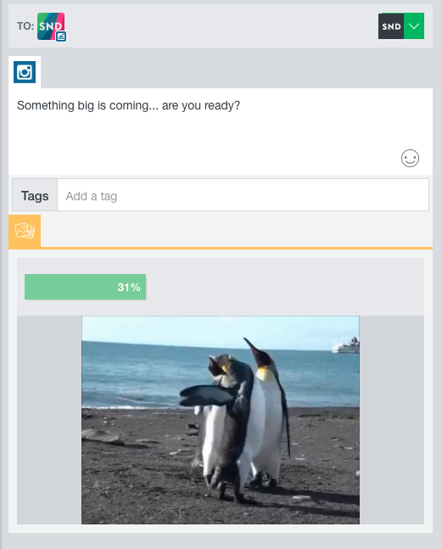Focus the 'Add a tag' input field
Screen dimensions: 442x549
coord(243,195)
